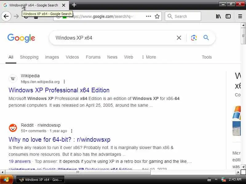Click the horizontal scrollbar right arrow
This screenshot has height=184, width=246.
(x=238, y=172)
